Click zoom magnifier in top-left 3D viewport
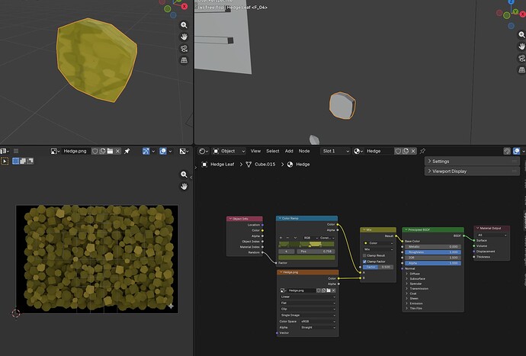The image size is (526, 356). coord(184,25)
